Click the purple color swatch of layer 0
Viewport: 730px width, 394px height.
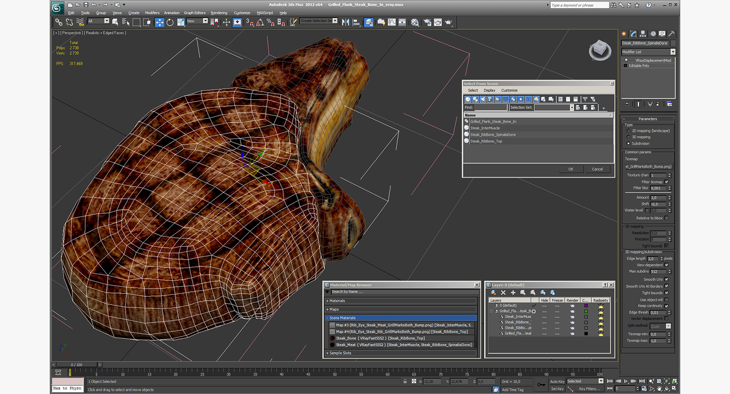pyautogui.click(x=585, y=306)
